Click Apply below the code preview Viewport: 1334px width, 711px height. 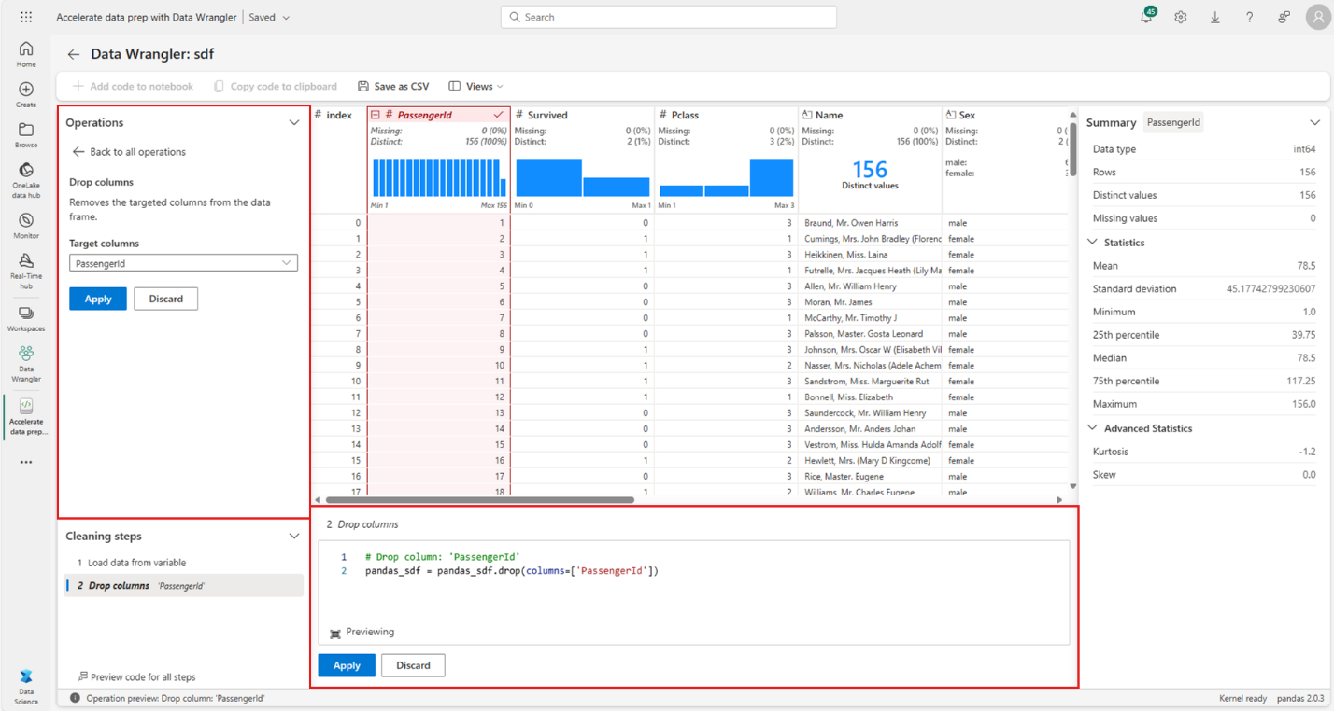tap(347, 665)
